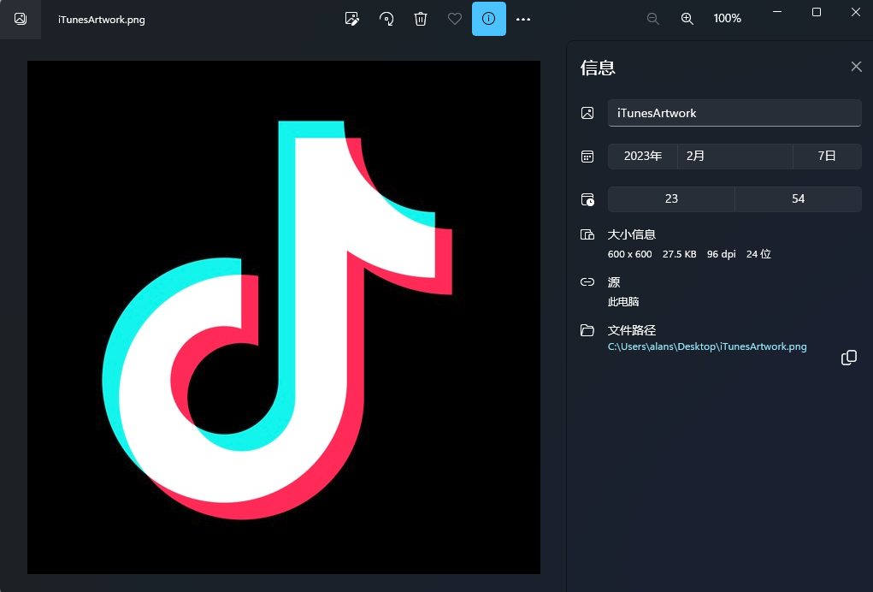Toggle the favorite heart icon
This screenshot has height=592, width=873.
[455, 19]
